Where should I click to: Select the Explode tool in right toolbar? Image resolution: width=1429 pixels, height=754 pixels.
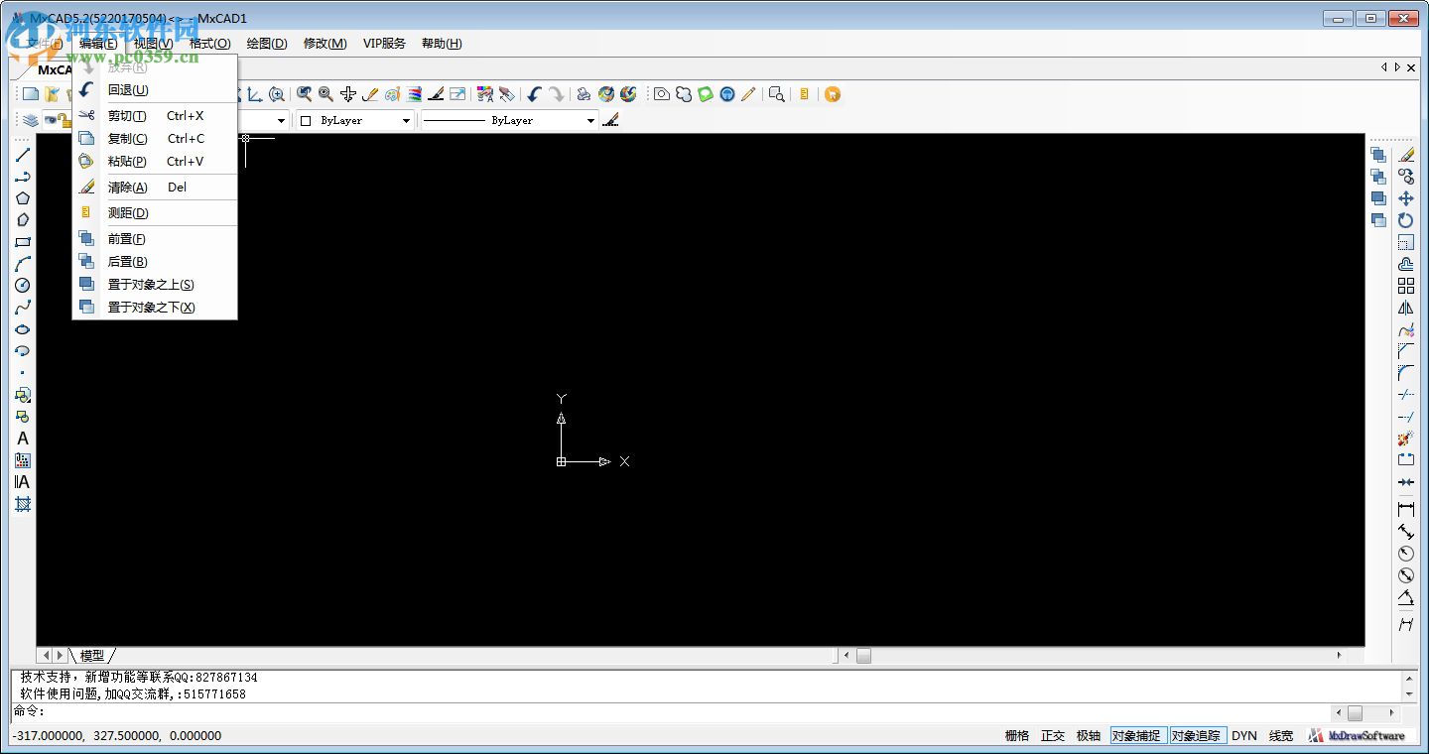(1406, 439)
